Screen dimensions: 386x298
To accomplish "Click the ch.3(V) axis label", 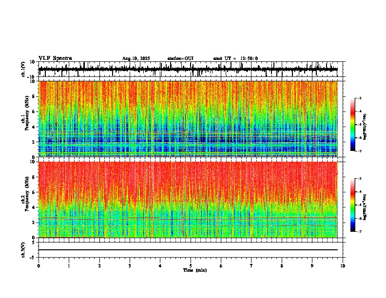I will pos(23,250).
